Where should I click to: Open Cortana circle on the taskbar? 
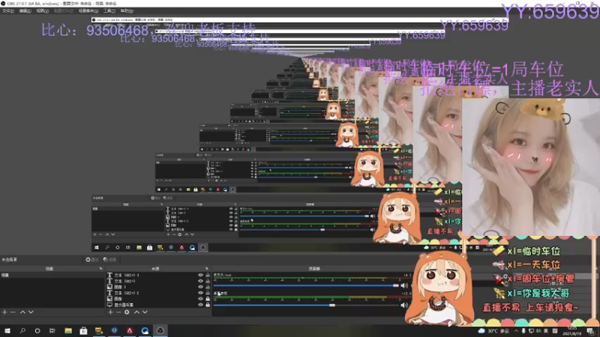click(x=37, y=330)
